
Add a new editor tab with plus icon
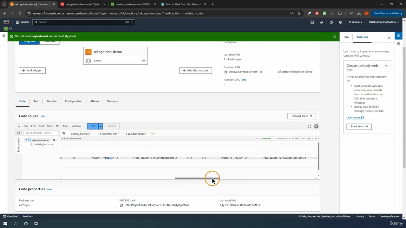coord(153,134)
